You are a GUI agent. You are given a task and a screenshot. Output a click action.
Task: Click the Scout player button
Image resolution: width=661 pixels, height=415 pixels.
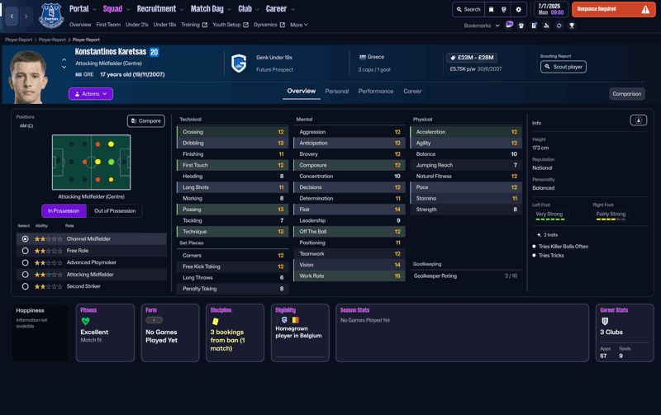pos(564,67)
